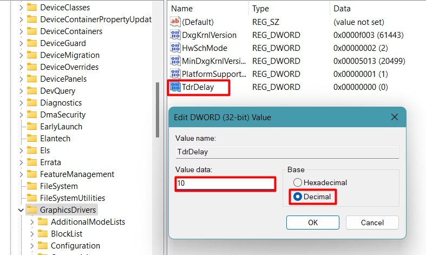Expand the BlockList subkey

click(32, 234)
